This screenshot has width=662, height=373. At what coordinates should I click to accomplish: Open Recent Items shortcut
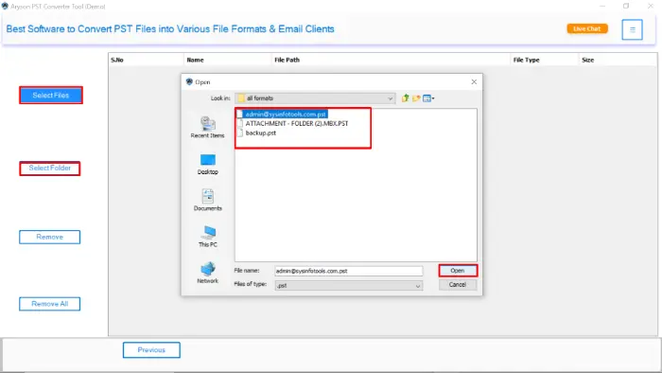[207, 127]
